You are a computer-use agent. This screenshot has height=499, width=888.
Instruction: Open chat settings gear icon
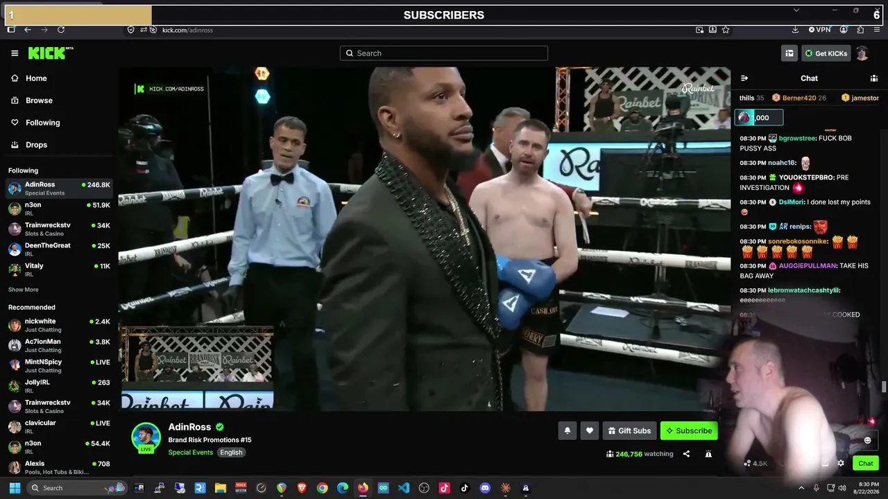tap(841, 463)
